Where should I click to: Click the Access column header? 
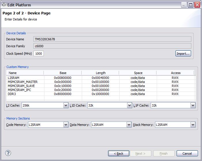point(175,73)
